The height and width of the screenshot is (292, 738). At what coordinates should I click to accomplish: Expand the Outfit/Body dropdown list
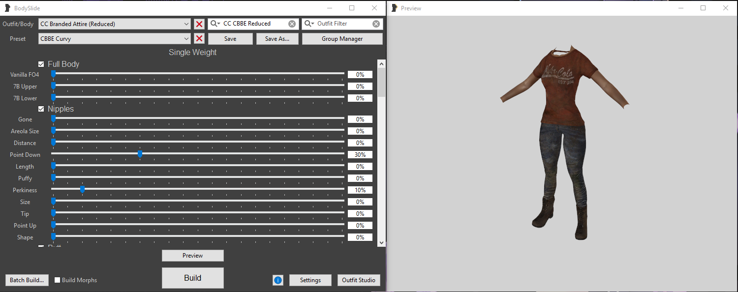coord(186,24)
